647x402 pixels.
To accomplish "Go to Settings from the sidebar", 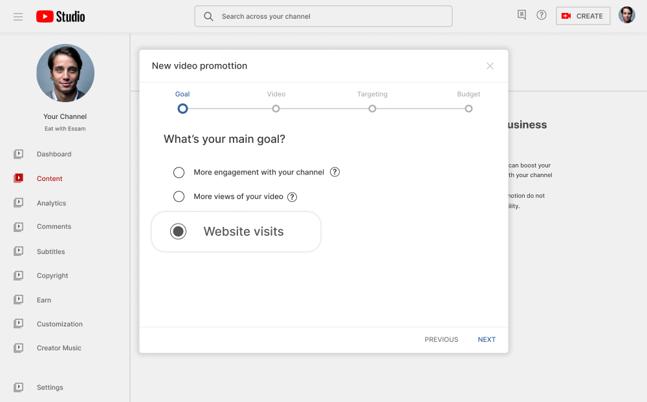I will pos(19,387).
